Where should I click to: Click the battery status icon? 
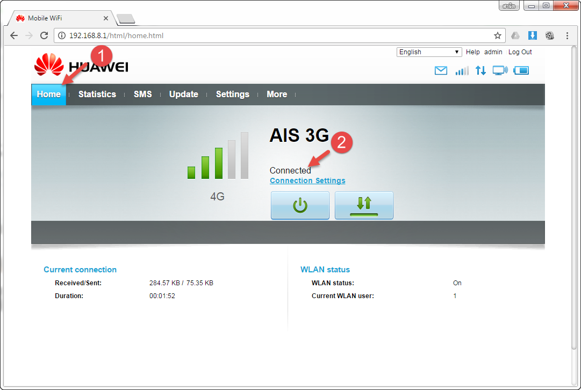(521, 70)
